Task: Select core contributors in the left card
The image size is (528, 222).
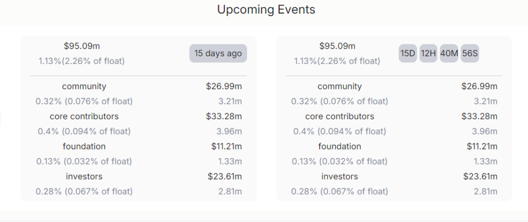Action: (x=84, y=117)
